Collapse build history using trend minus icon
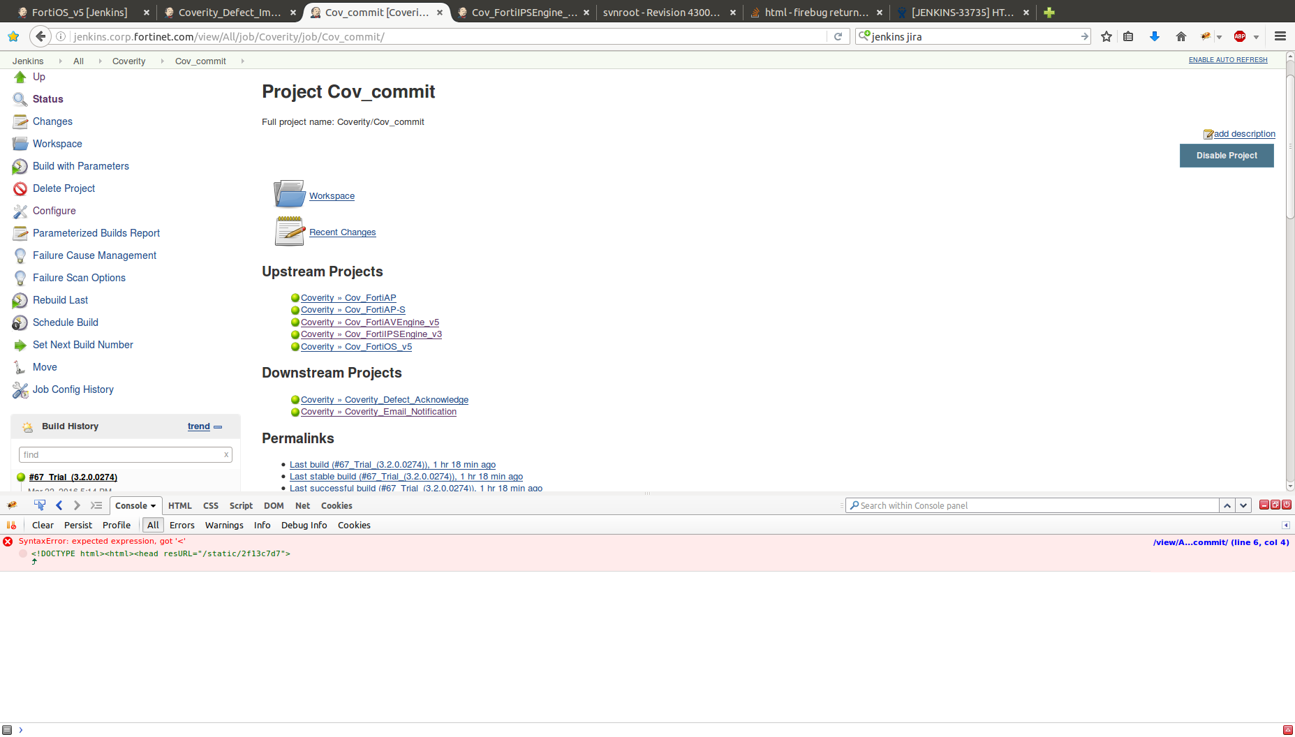This screenshot has height=737, width=1295. (x=218, y=426)
